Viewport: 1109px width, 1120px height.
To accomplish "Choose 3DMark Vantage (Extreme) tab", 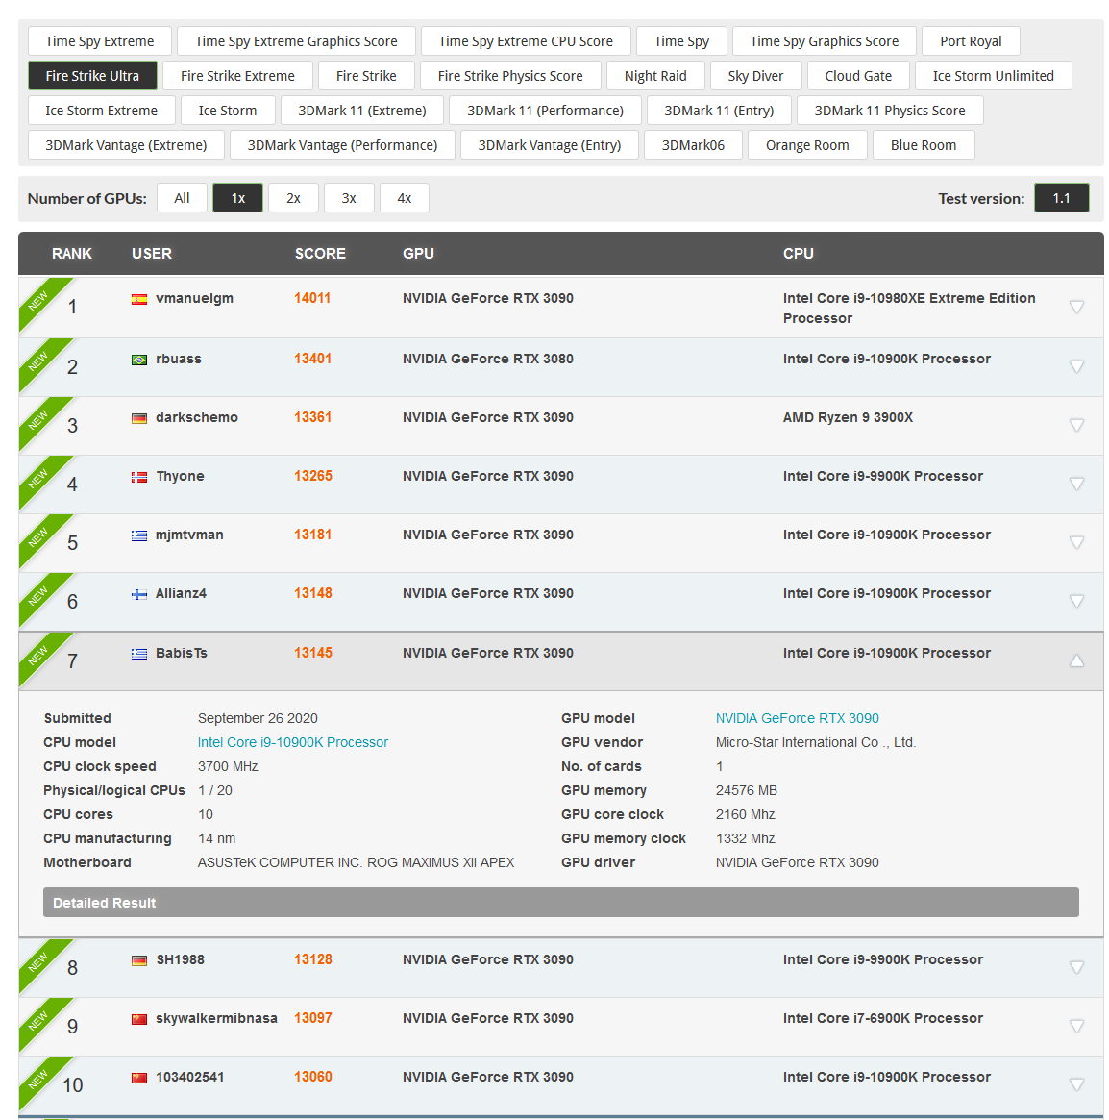I will (127, 145).
